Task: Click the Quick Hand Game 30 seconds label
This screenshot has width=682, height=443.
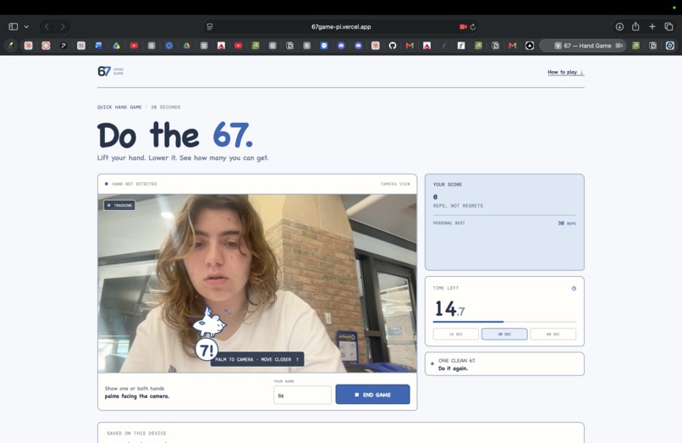Action: pos(139,108)
